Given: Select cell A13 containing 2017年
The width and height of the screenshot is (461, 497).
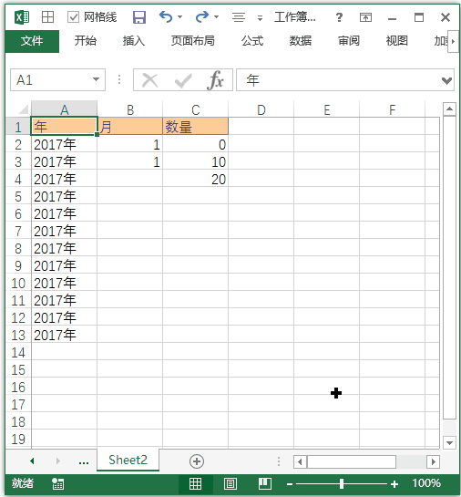Looking at the screenshot, I should point(65,335).
